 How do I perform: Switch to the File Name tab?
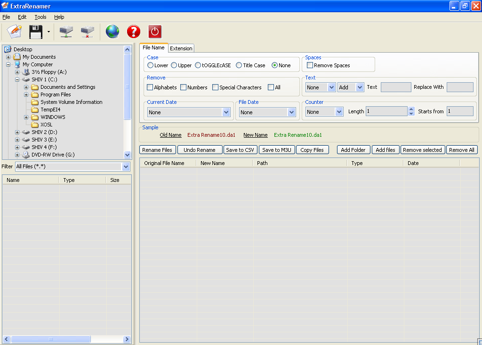click(x=153, y=47)
